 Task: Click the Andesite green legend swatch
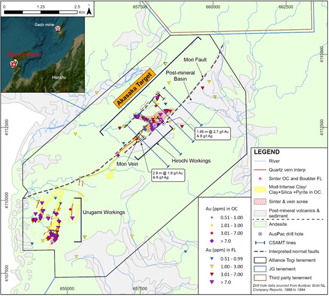(x=260, y=224)
